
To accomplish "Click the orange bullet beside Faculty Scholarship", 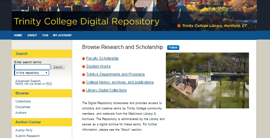I will 83,59.
